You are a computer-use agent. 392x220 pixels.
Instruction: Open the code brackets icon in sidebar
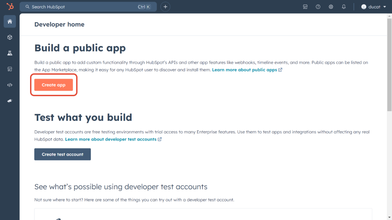coord(10,85)
